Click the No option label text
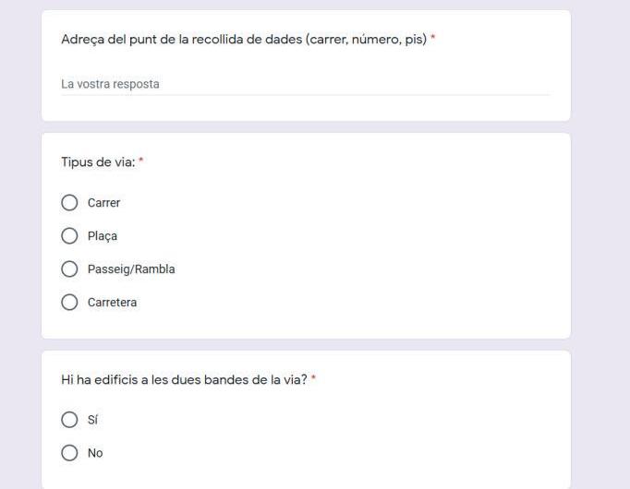630x489 pixels. (95, 453)
